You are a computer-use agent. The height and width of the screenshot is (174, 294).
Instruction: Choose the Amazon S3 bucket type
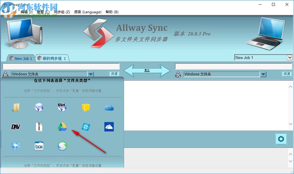click(86, 107)
